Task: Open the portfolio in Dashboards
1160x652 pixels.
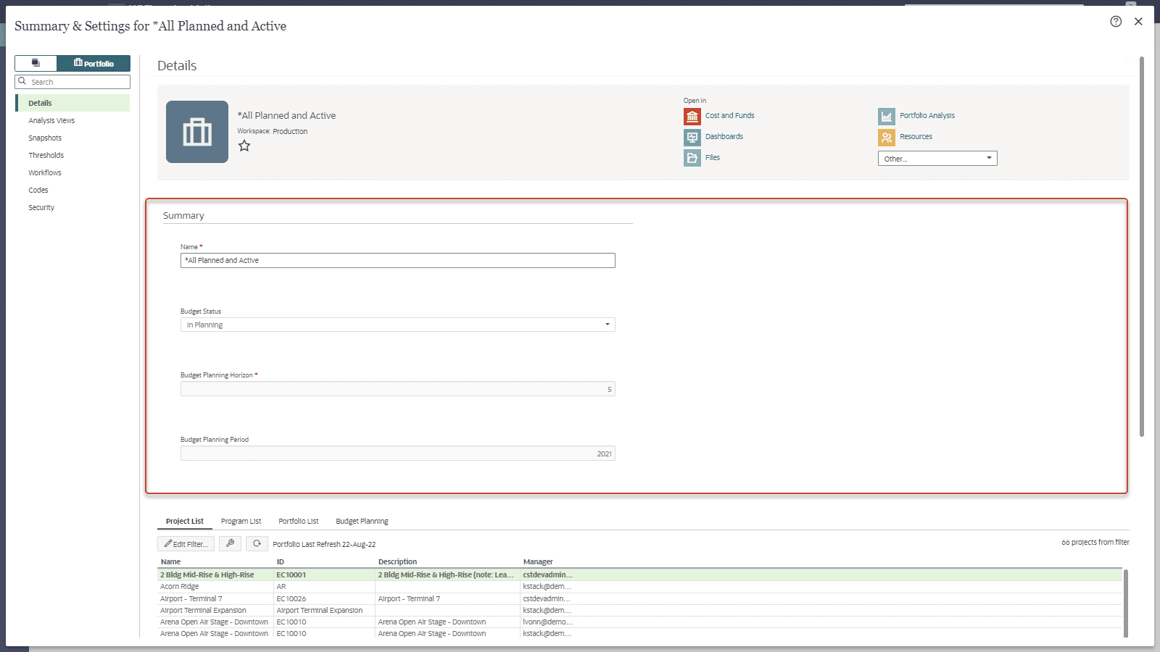Action: pos(724,137)
